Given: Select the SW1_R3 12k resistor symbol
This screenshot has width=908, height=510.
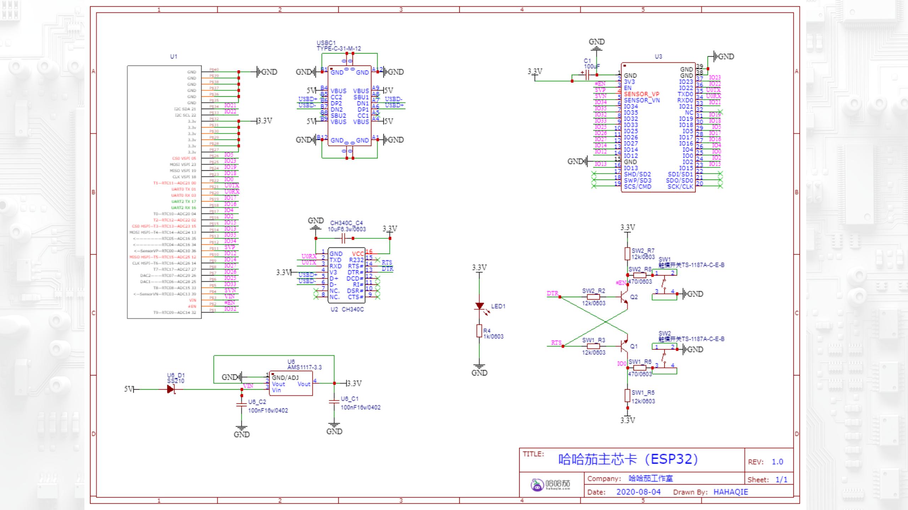Looking at the screenshot, I should pyautogui.click(x=593, y=346).
